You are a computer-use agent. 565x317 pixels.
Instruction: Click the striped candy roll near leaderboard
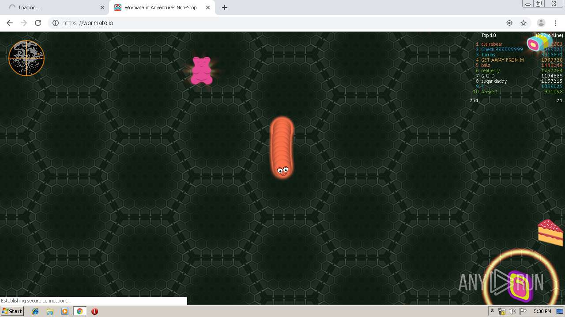point(539,43)
